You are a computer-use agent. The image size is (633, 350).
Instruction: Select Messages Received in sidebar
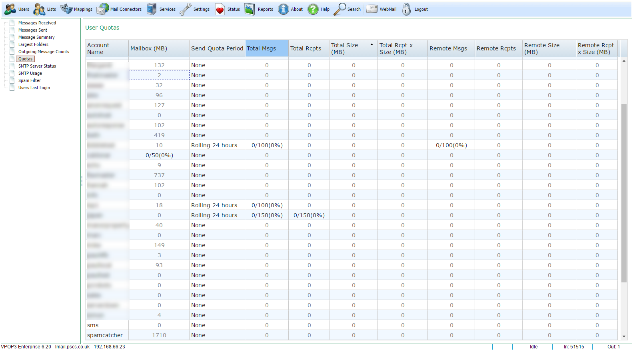(x=37, y=23)
